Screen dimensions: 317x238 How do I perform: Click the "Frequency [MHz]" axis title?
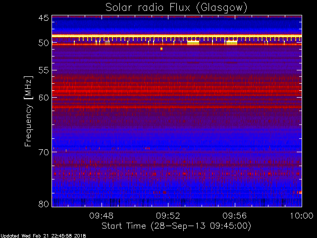pyautogui.click(x=28, y=111)
